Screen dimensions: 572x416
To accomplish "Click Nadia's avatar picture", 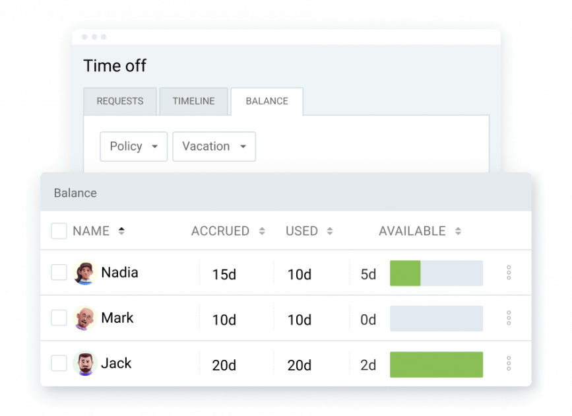I will [x=85, y=273].
